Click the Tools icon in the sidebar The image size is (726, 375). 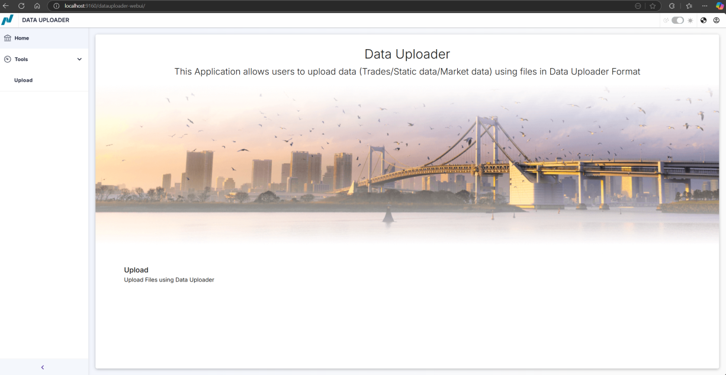[8, 59]
